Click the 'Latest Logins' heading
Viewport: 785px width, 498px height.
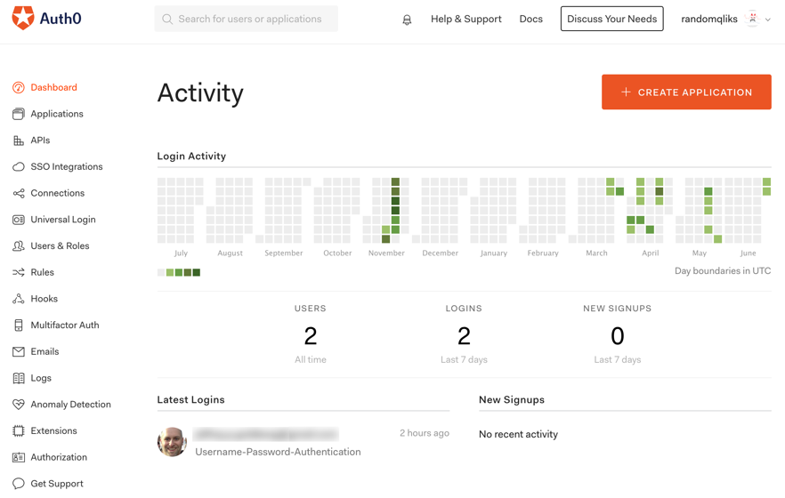point(190,399)
